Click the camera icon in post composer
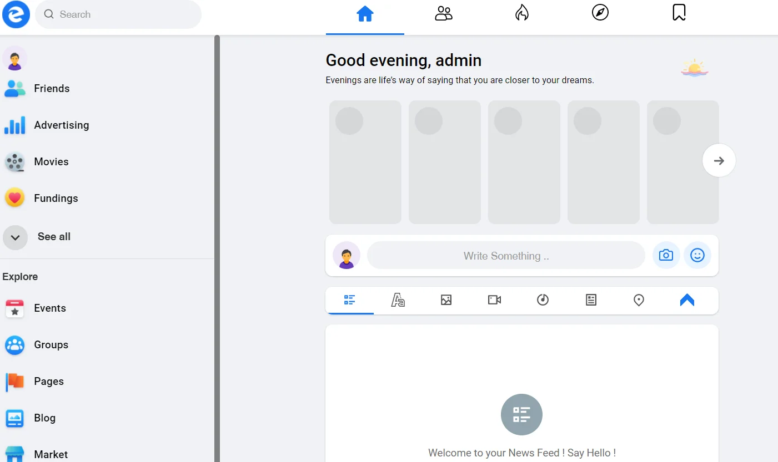The image size is (778, 462). [666, 255]
